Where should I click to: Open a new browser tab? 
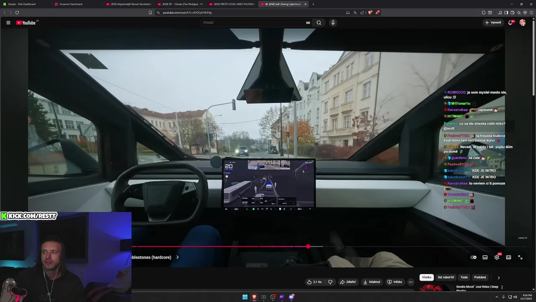pos(313,4)
